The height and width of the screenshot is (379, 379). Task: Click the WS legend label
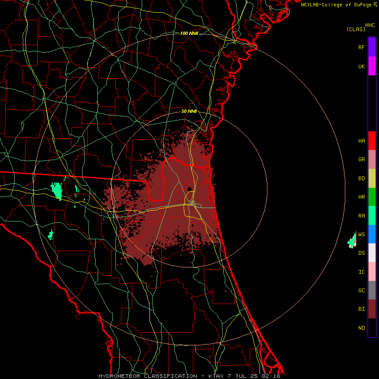[x=361, y=234]
